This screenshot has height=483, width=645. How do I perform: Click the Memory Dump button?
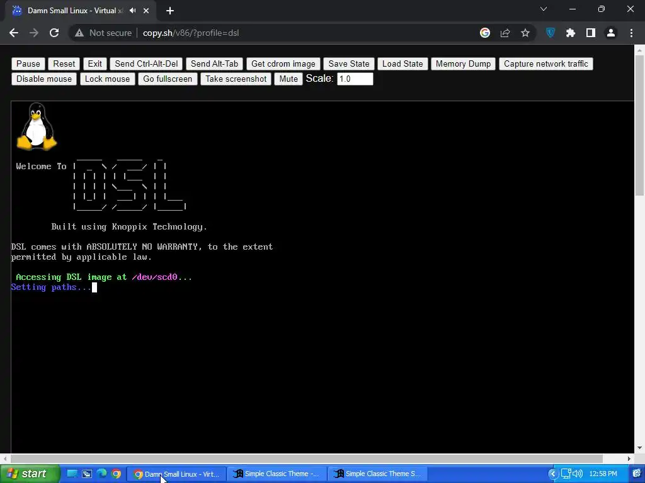(x=463, y=64)
